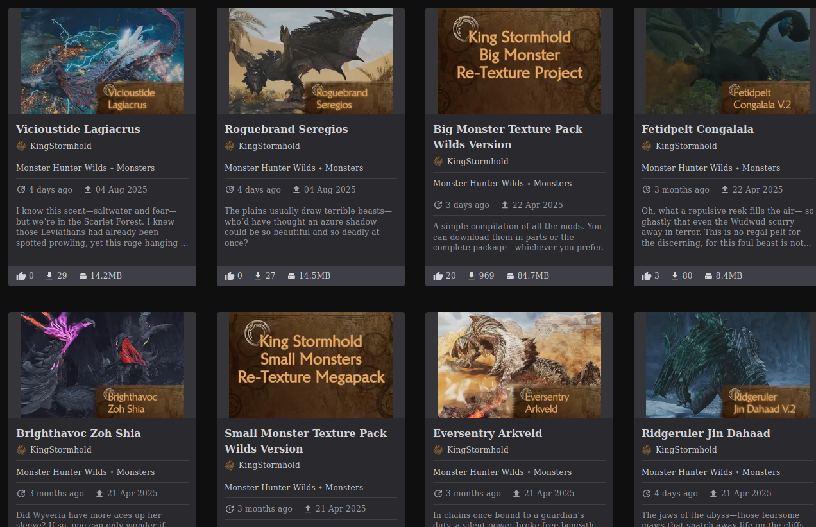The image size is (816, 527).
Task: Open King Stormhold Big Monster Re-Texture Project thumbnail
Action: pyautogui.click(x=519, y=61)
